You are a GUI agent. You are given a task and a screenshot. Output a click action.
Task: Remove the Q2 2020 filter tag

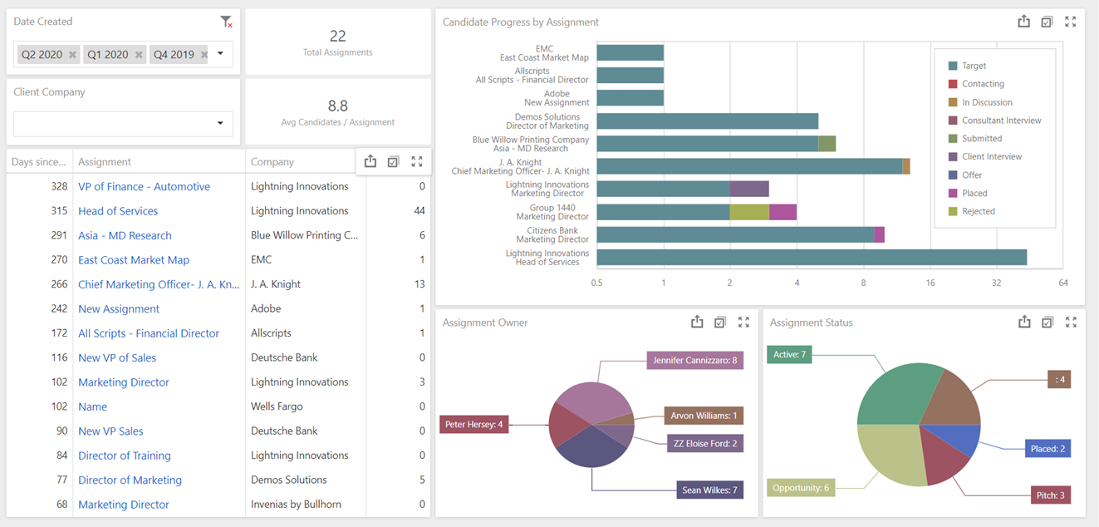tap(71, 54)
